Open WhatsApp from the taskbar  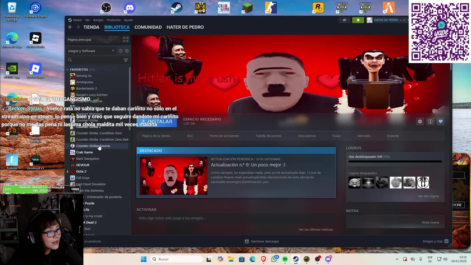274,259
